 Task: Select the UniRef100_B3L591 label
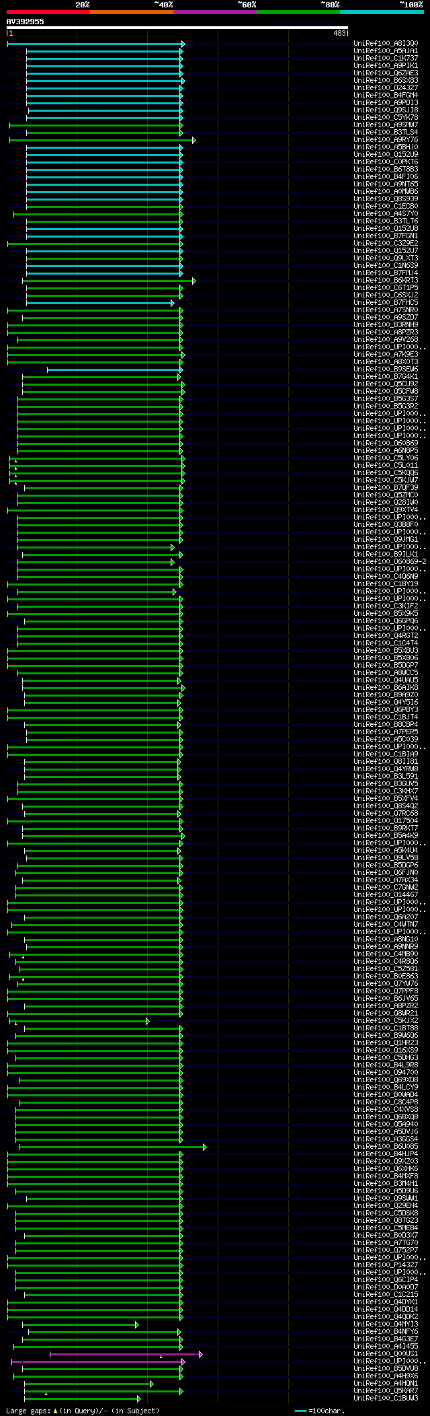coord(386,777)
